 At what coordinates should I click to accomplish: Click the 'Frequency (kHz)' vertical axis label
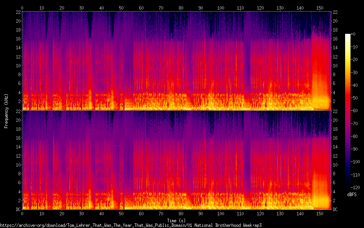pyautogui.click(x=6, y=110)
